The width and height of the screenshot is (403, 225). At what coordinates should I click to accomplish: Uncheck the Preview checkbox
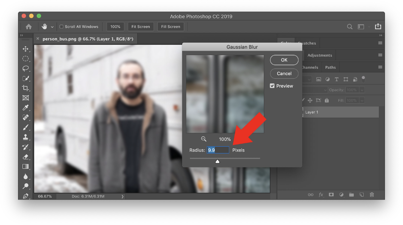point(272,86)
